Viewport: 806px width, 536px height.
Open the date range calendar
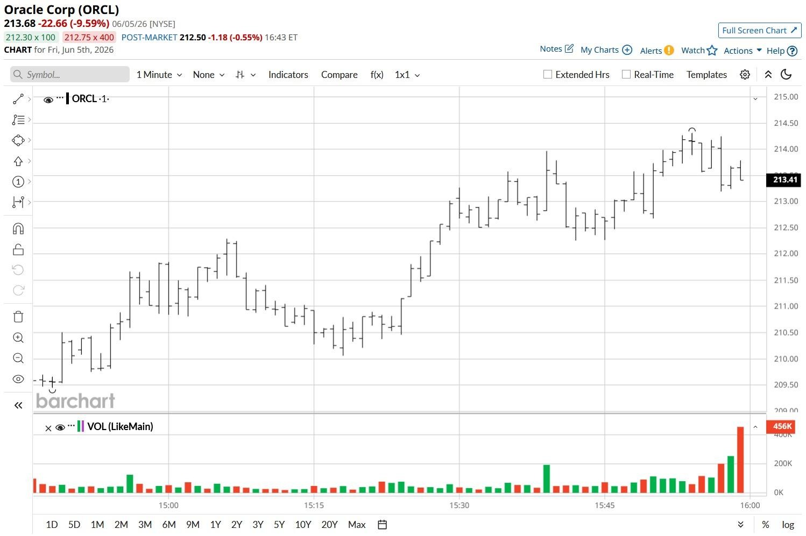[382, 525]
